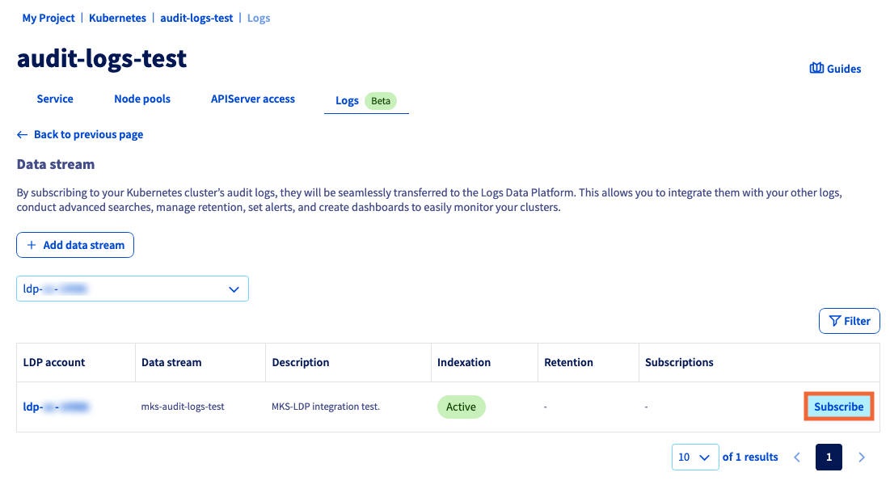Click the plus icon on Add data stream
Viewport: 890px width, 485px height.
click(32, 245)
